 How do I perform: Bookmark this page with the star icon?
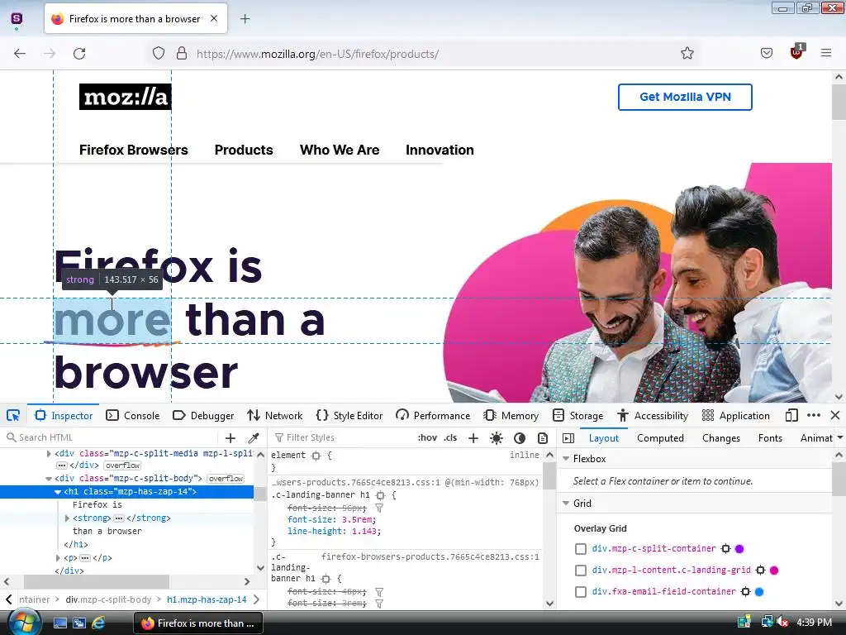pos(687,54)
